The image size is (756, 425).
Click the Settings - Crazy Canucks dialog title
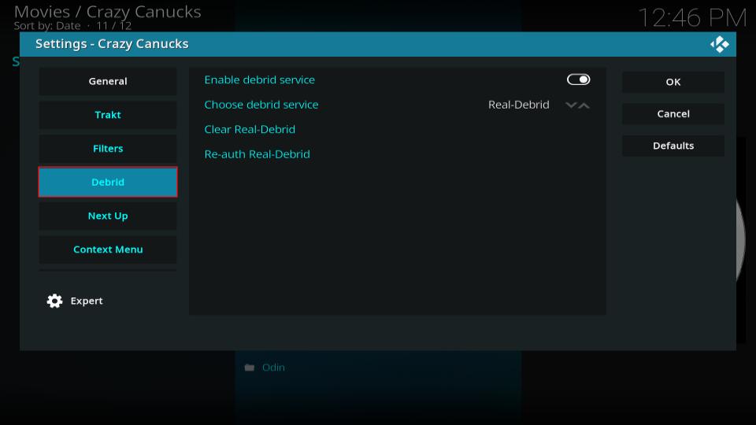point(112,44)
